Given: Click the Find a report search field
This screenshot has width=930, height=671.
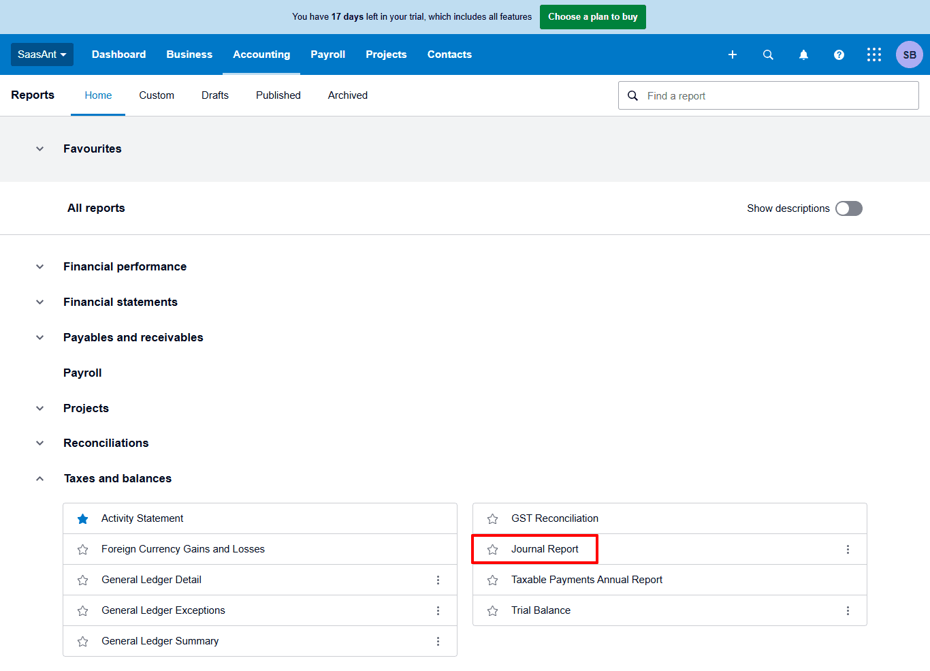Looking at the screenshot, I should pos(776,96).
